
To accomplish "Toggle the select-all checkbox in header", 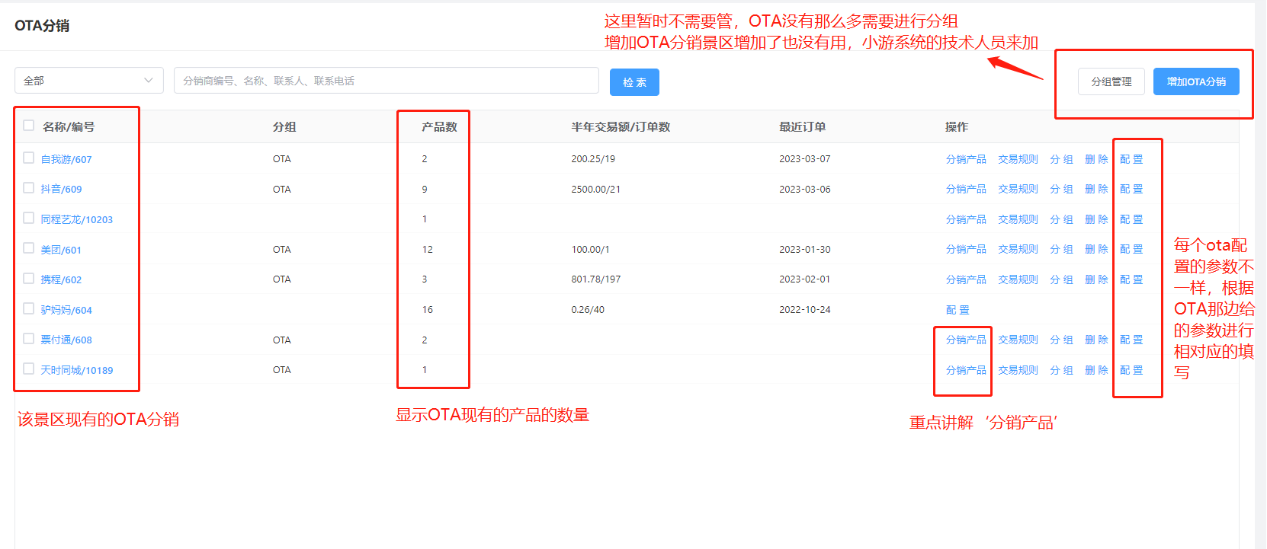I will tap(29, 126).
